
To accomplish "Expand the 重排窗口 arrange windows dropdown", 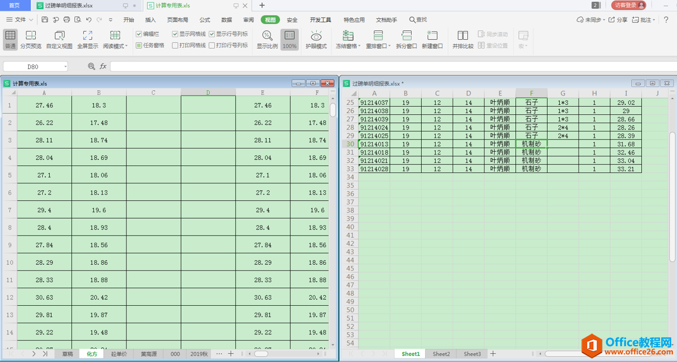I will (x=389, y=46).
